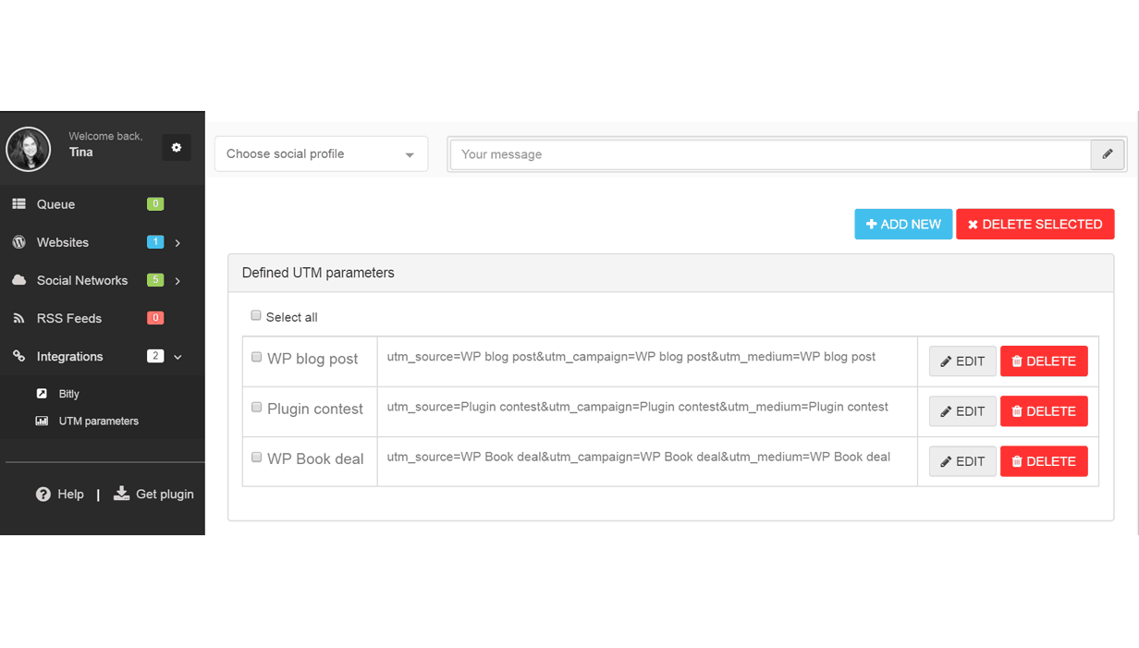Image resolution: width=1139 pixels, height=648 pixels.
Task: Click the Help question mark icon
Action: [43, 495]
